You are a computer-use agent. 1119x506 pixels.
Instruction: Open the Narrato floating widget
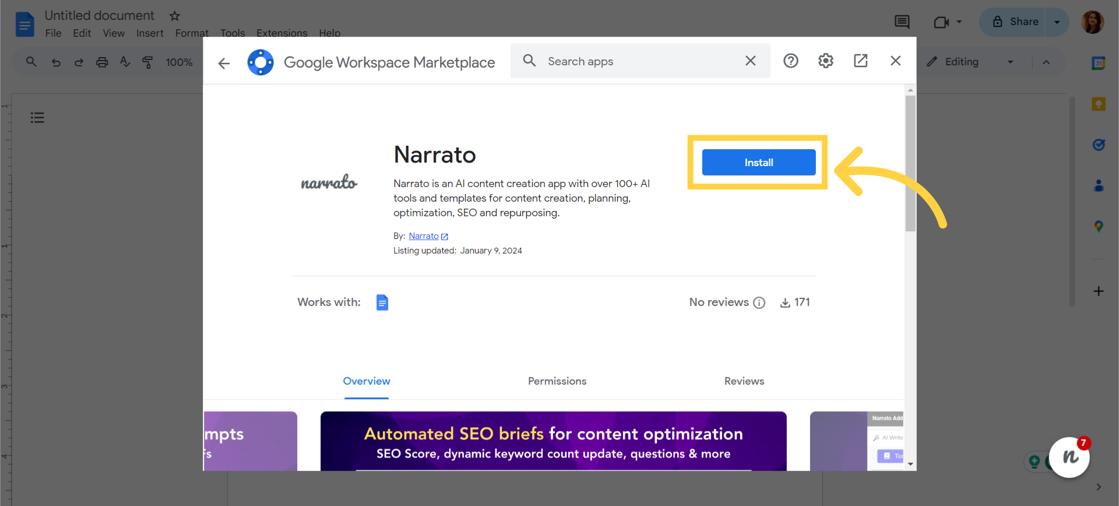click(x=1069, y=458)
